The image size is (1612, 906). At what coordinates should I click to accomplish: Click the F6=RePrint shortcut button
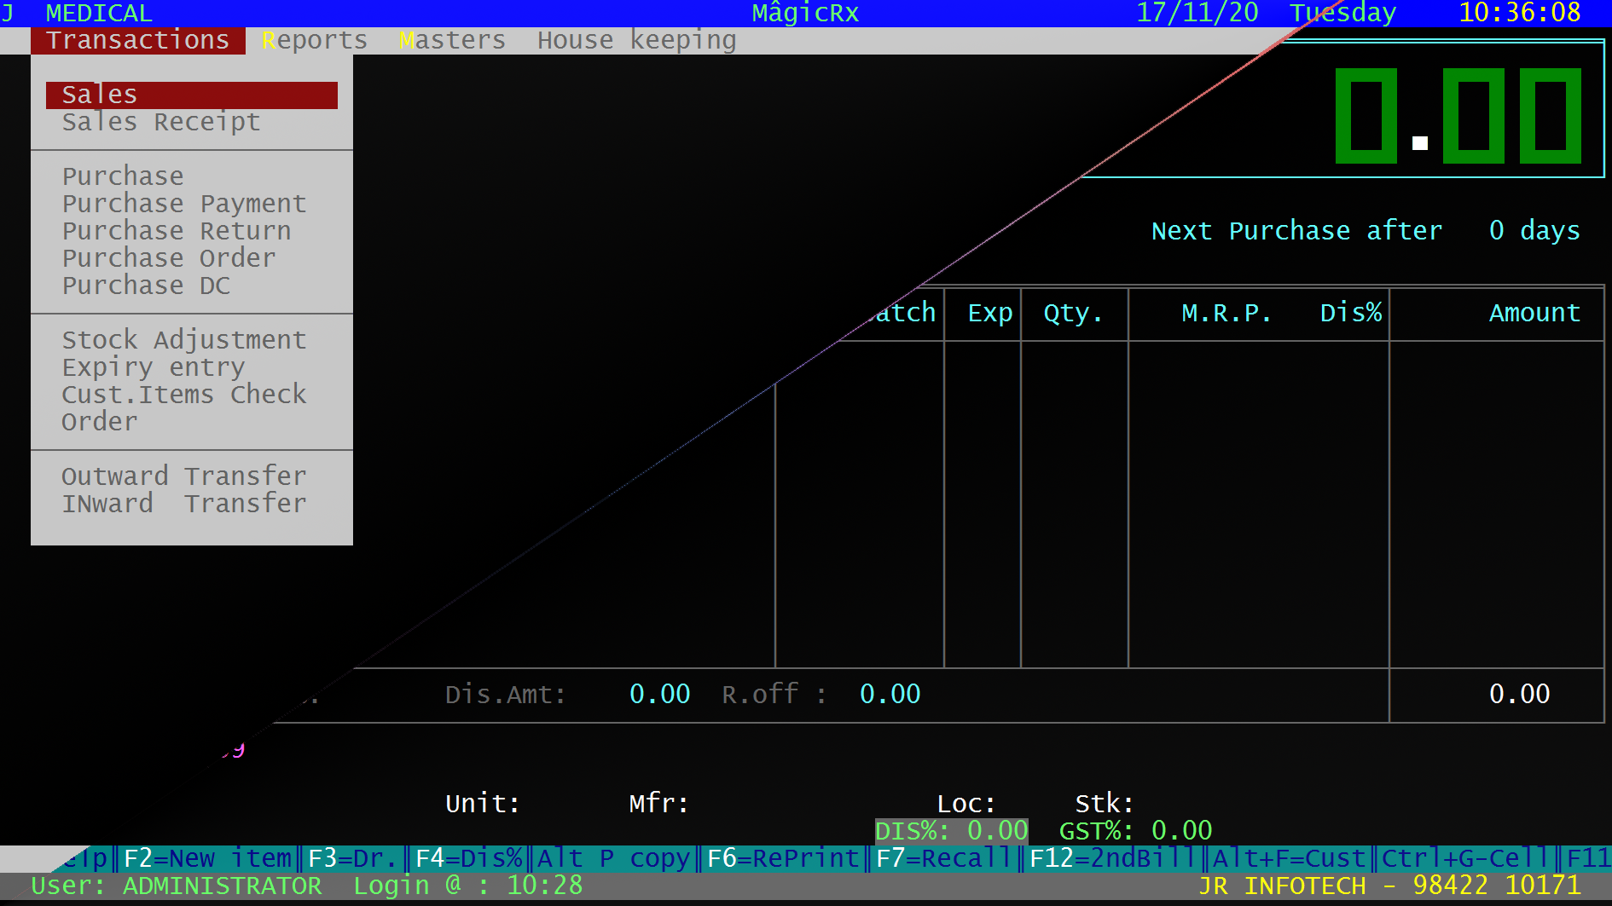[x=783, y=858]
